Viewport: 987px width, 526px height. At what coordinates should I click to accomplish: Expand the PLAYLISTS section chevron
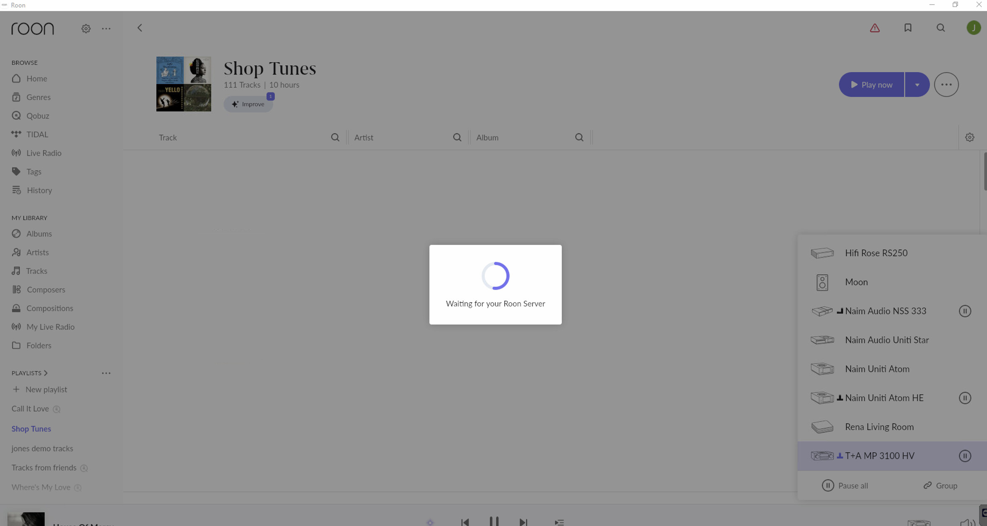(46, 373)
